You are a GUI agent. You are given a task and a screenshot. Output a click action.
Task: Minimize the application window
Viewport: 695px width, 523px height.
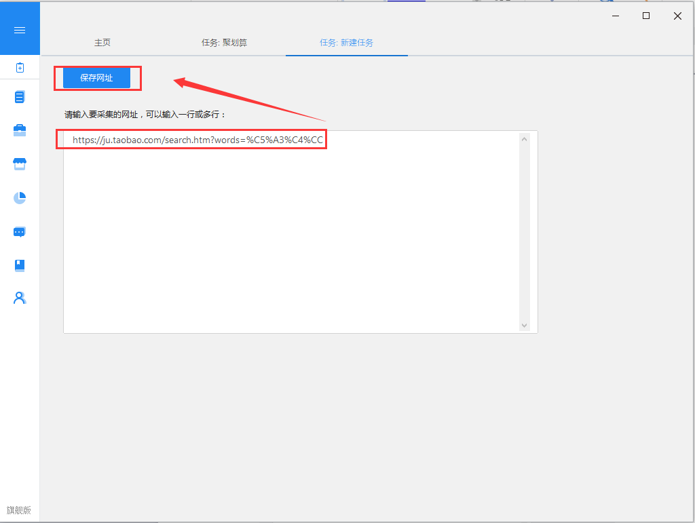point(616,16)
